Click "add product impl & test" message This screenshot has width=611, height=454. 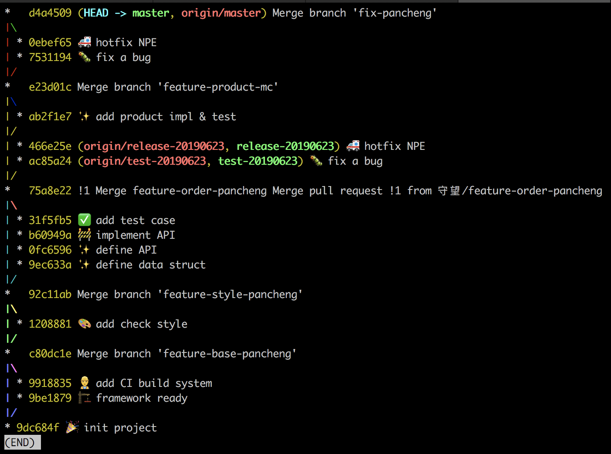[166, 116]
